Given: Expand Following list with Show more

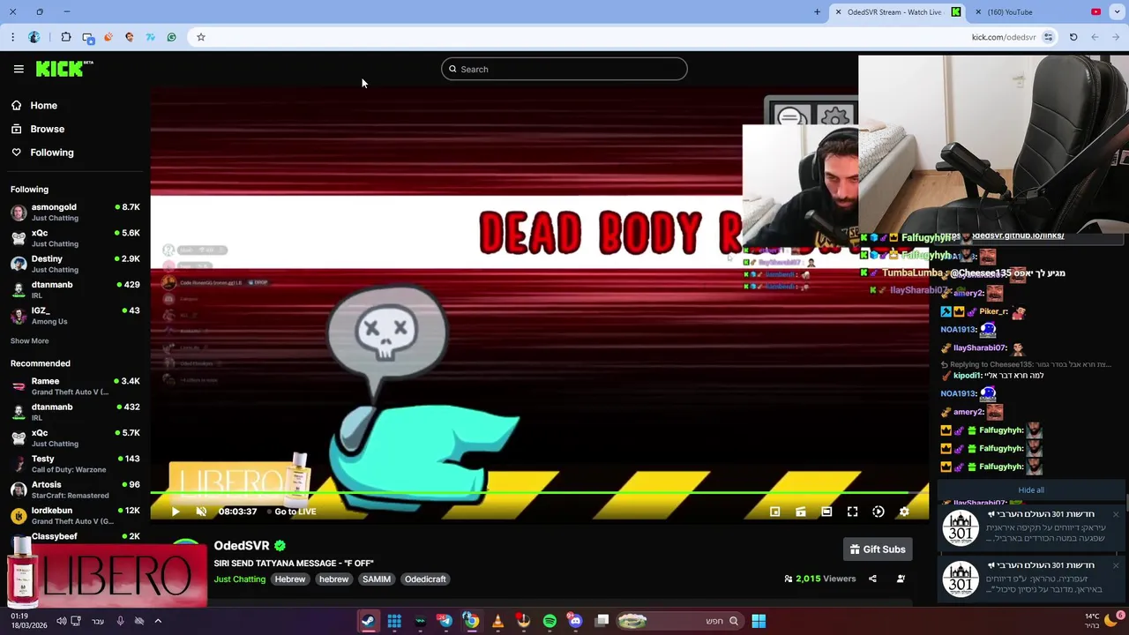Looking at the screenshot, I should tap(30, 341).
